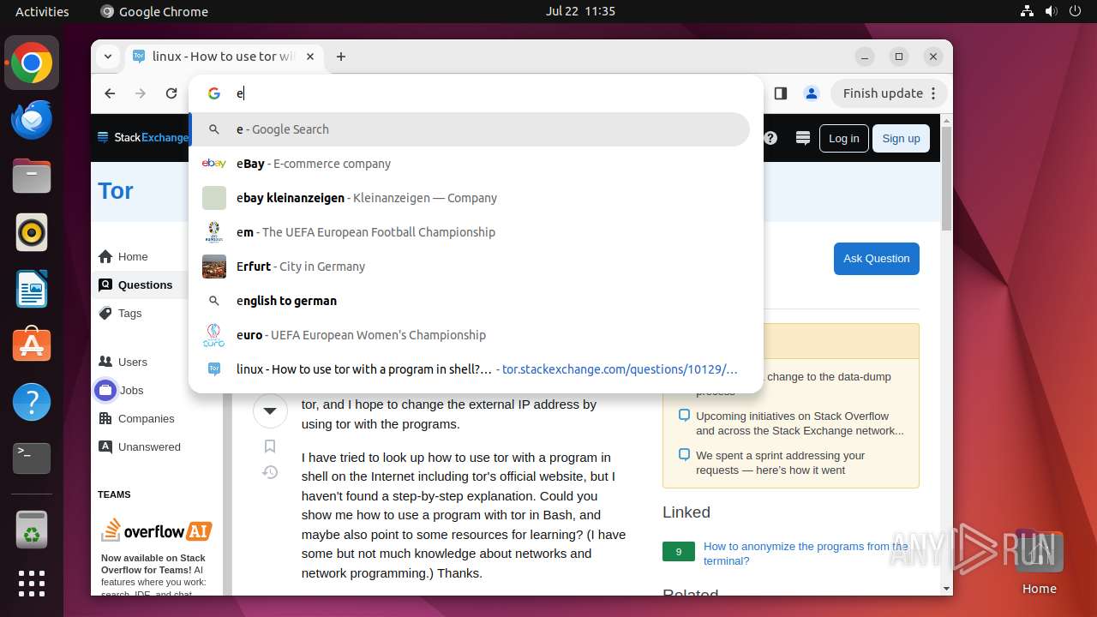
Task: Open 'We spent a sprint' blog link
Action: coord(780,463)
